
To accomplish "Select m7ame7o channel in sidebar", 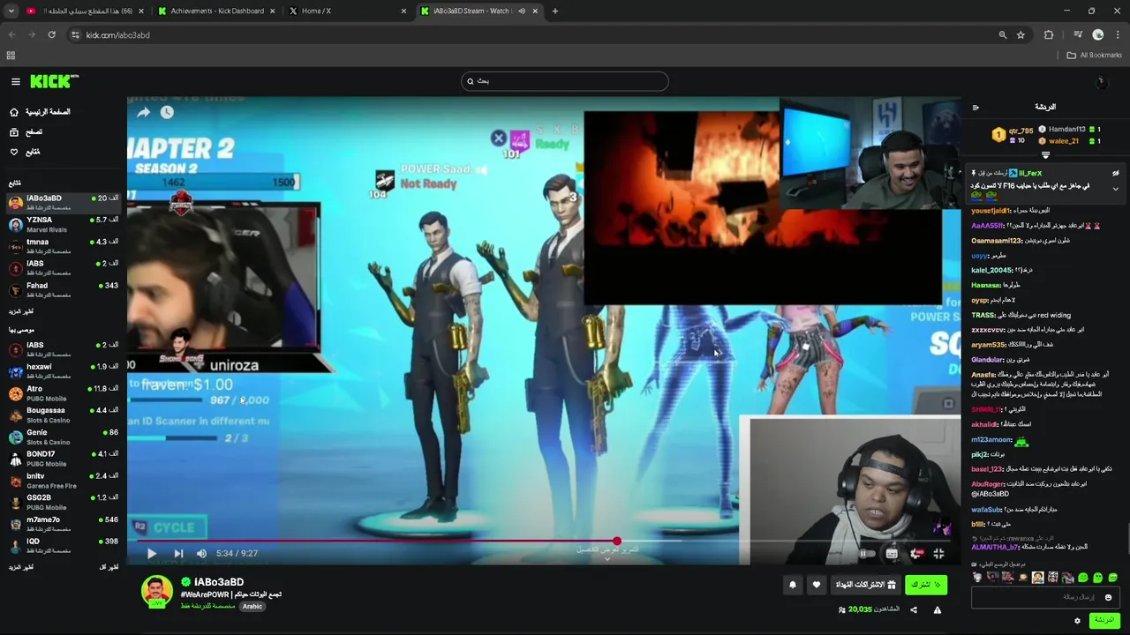I will coord(63,524).
